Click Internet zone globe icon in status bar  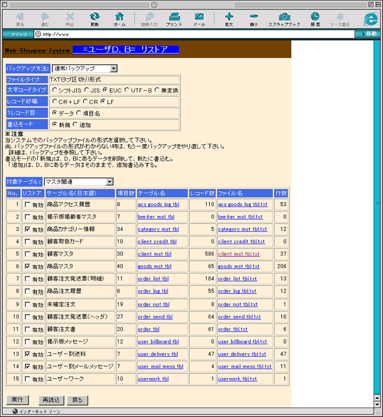15,411
